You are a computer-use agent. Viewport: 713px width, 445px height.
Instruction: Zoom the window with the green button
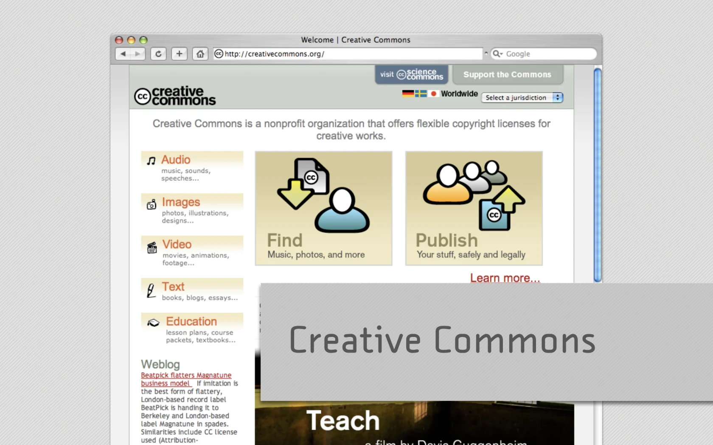point(143,40)
